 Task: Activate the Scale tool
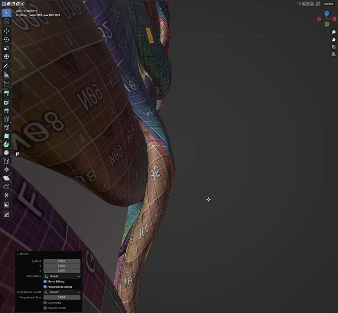pyautogui.click(x=6, y=48)
